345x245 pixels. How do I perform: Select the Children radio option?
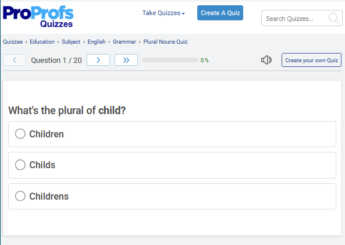(x=20, y=134)
